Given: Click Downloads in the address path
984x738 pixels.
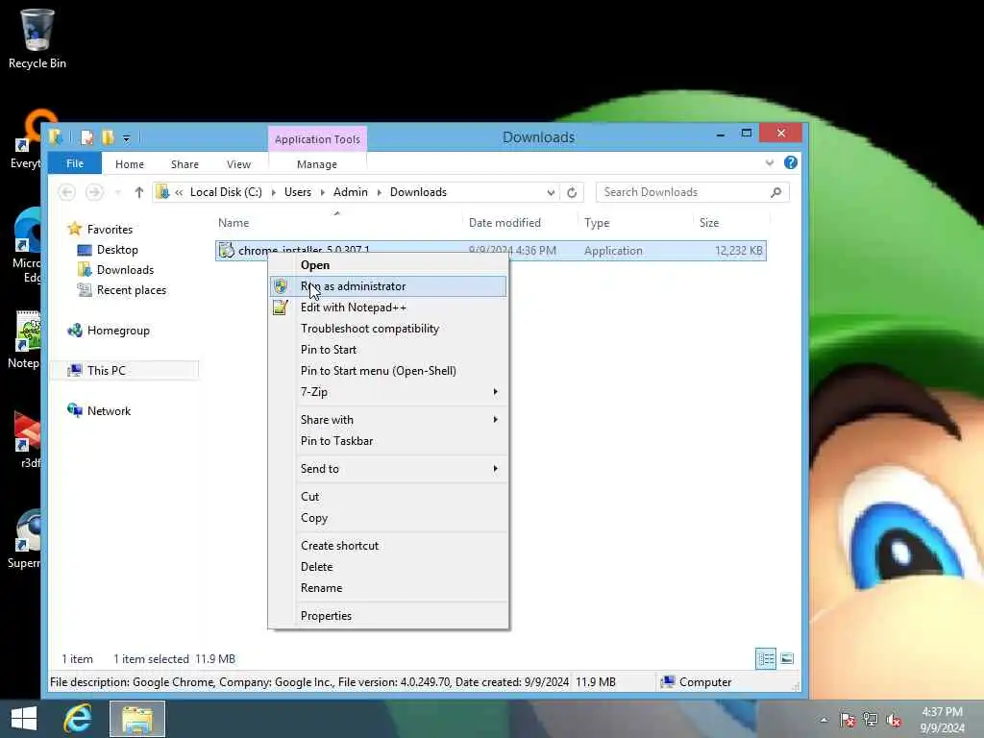Looking at the screenshot, I should 418,192.
